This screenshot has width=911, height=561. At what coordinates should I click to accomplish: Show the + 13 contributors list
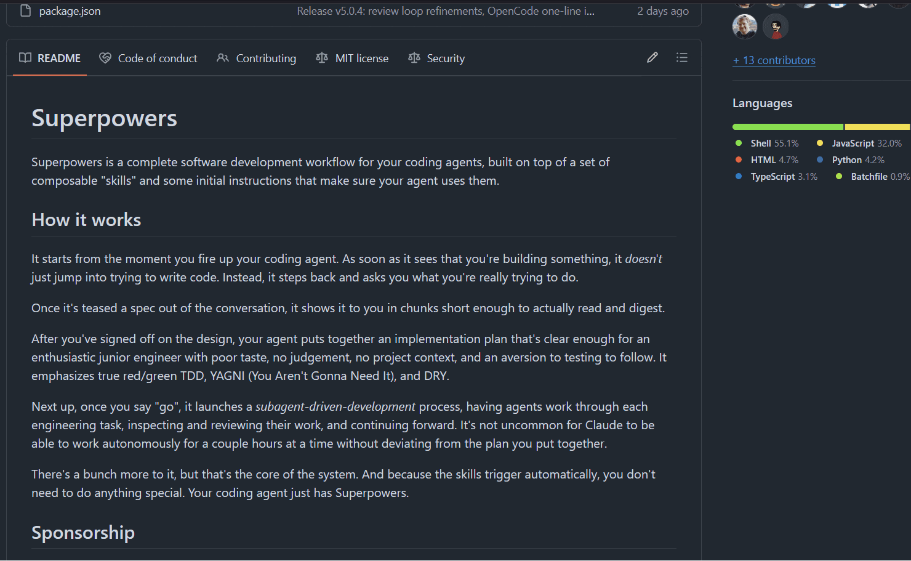point(774,60)
